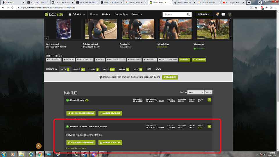Go to previous gallery image arrow
This screenshot has width=279, height=157.
click(46, 38)
